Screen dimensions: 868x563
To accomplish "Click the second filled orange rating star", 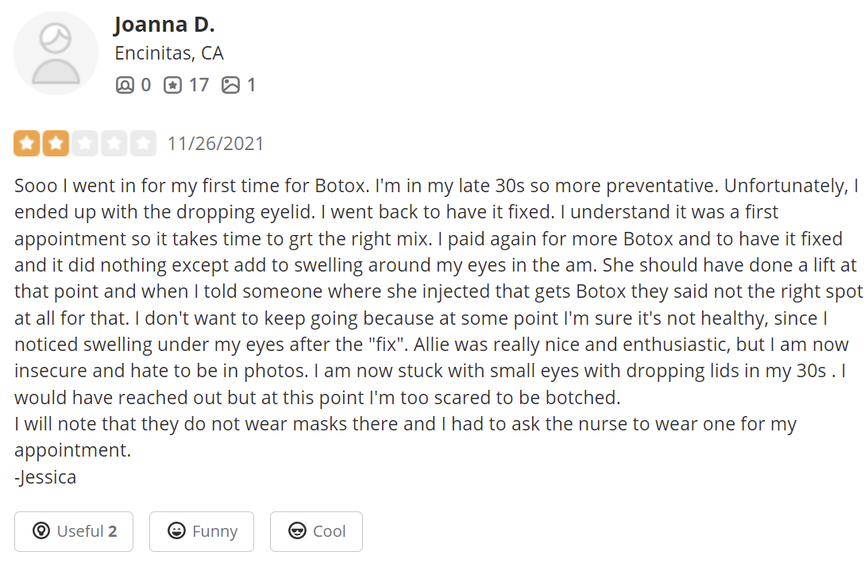I will pyautogui.click(x=56, y=144).
